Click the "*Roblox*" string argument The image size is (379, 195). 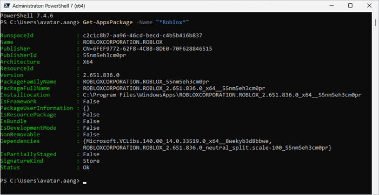coord(172,23)
